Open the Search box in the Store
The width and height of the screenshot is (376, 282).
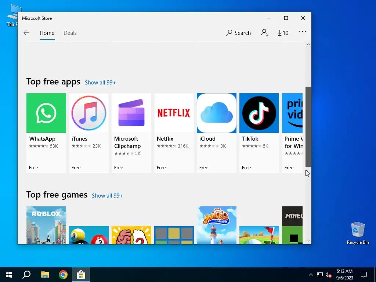pyautogui.click(x=238, y=33)
